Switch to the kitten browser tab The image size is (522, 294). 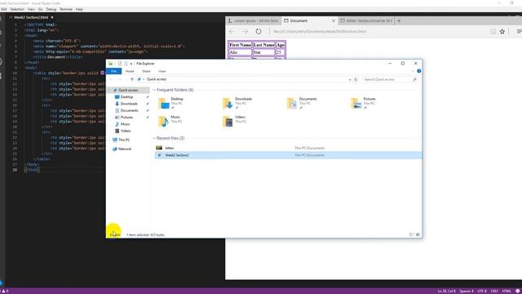366,20
